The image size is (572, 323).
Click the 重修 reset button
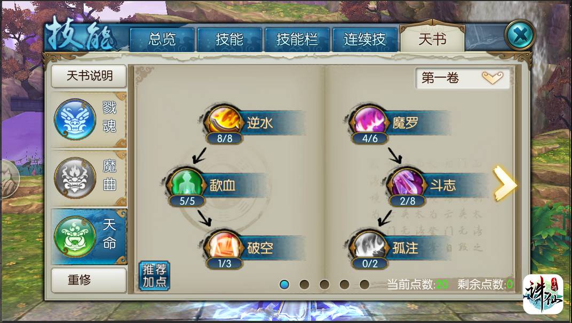(89, 280)
